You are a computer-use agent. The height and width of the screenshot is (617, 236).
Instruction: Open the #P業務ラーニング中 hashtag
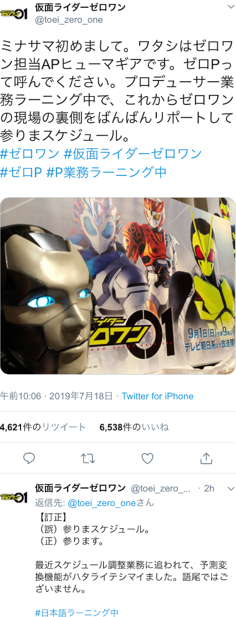tap(106, 172)
